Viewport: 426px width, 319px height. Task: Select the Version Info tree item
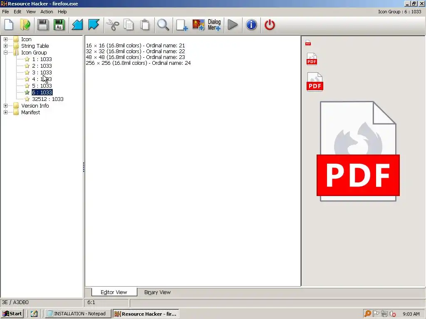(x=35, y=106)
